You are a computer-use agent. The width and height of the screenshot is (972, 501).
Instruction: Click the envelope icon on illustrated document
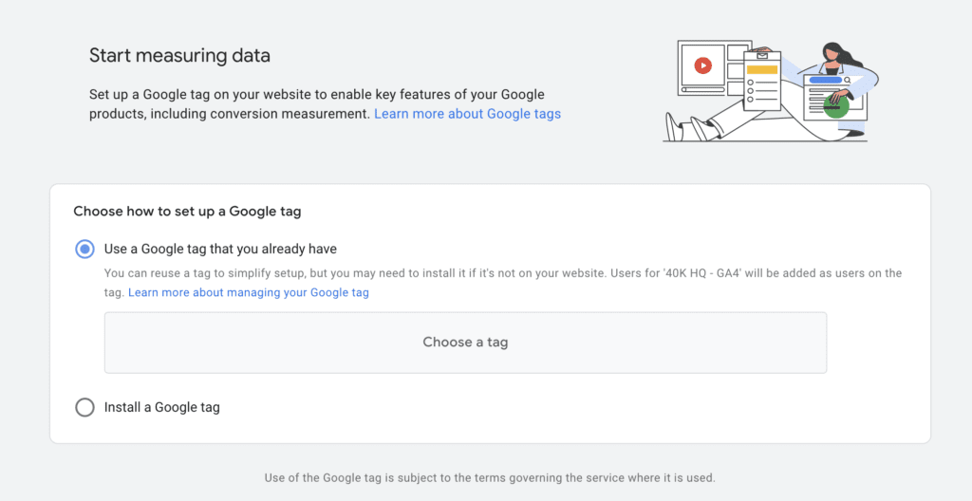(x=761, y=55)
